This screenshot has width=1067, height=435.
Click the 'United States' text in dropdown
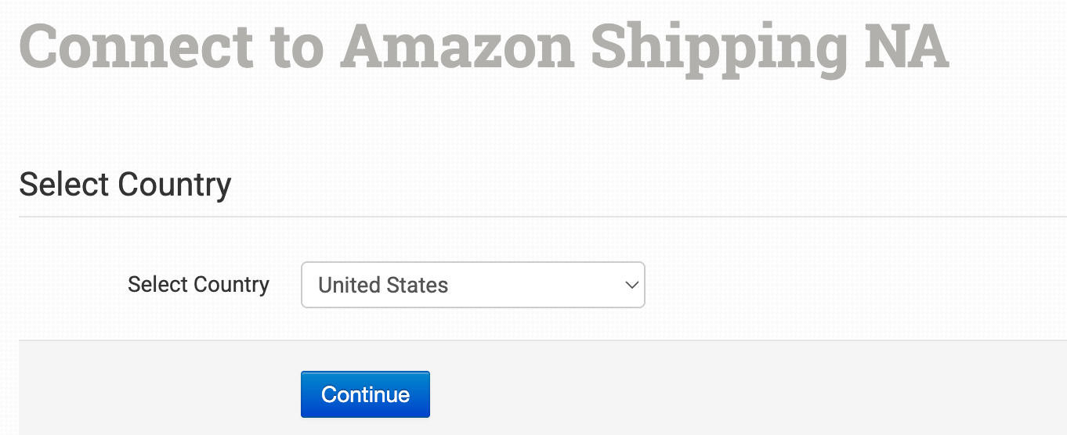pyautogui.click(x=383, y=285)
